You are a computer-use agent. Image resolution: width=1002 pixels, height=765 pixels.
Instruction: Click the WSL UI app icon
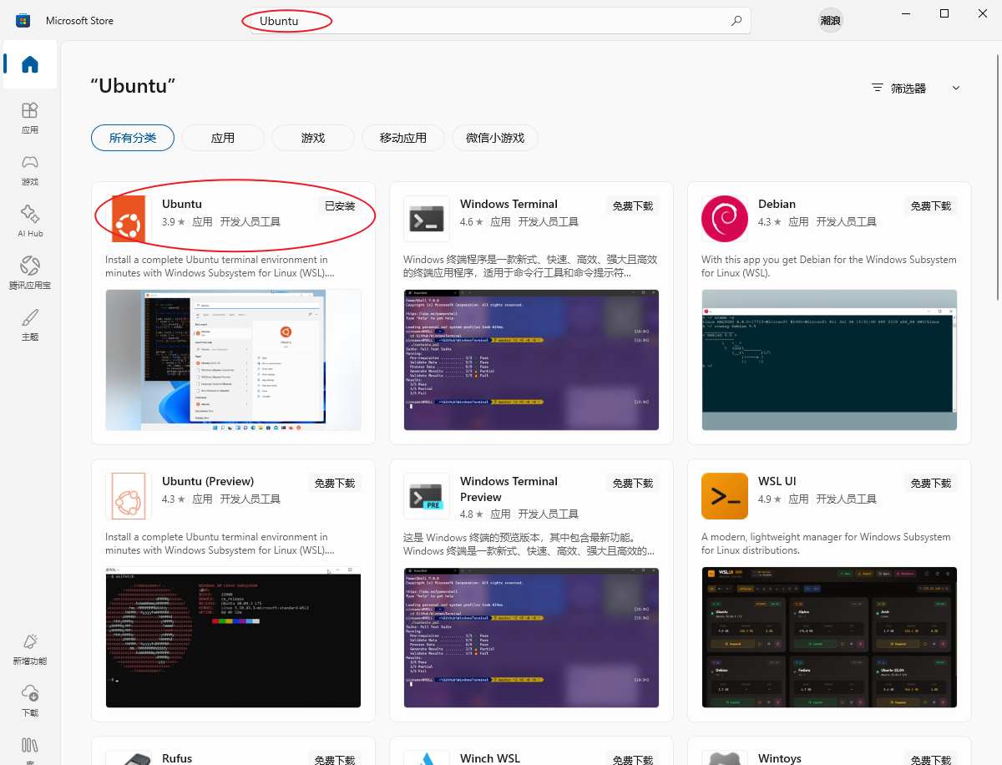point(725,496)
